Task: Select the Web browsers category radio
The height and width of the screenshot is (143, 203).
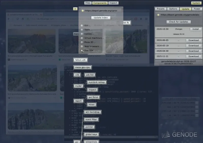Action: [x=82, y=46]
